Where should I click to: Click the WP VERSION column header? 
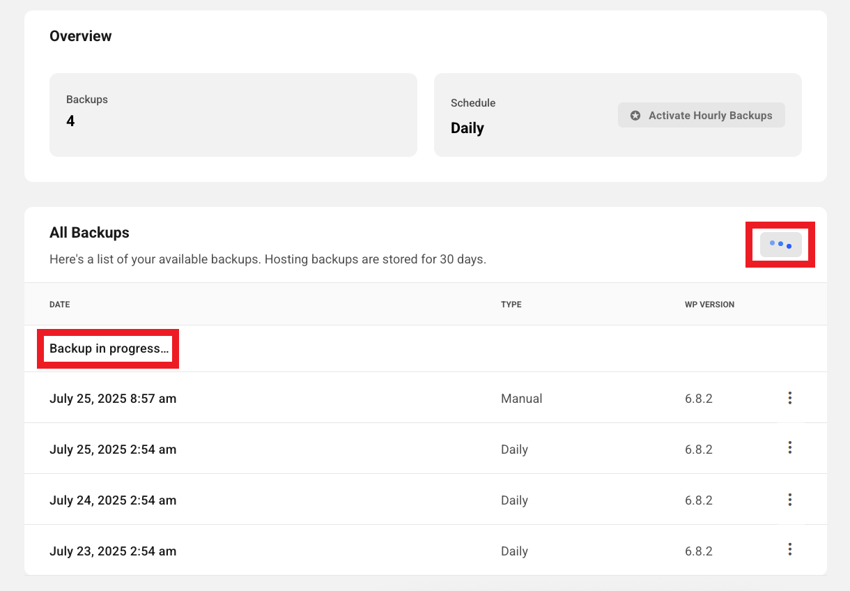[x=709, y=305]
